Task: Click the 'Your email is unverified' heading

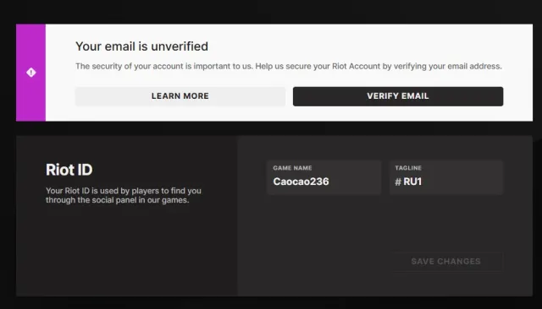Action: [141, 46]
